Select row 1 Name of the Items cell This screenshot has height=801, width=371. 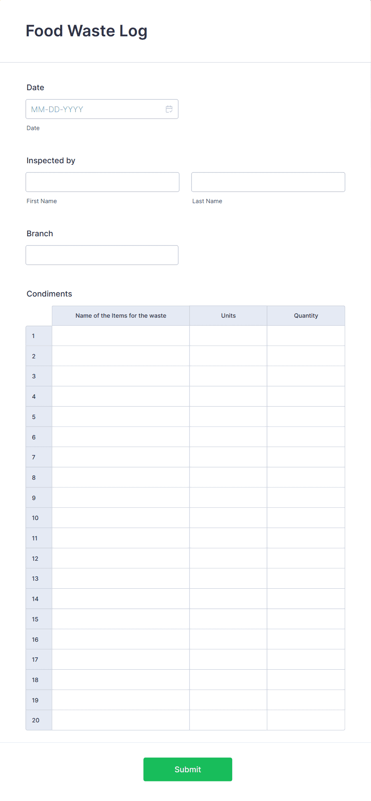[x=120, y=336]
